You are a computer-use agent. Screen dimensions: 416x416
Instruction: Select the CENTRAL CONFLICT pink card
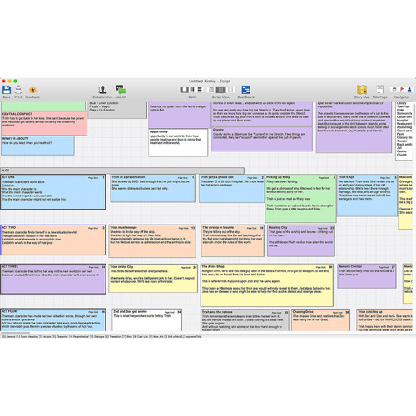coord(44,123)
